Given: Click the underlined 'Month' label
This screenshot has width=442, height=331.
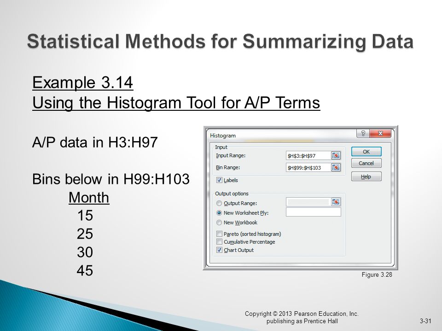Looking at the screenshot, I should pos(89,198).
